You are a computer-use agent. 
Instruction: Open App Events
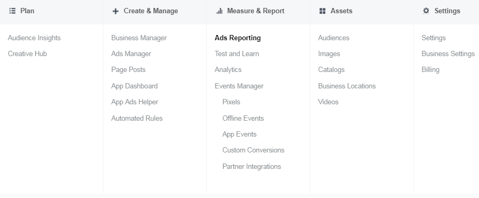pos(239,134)
